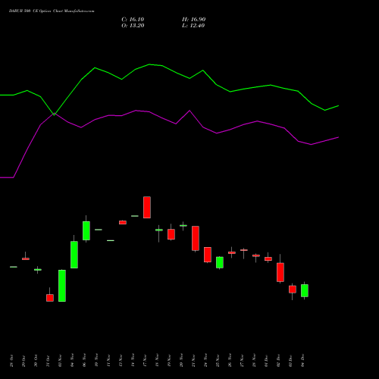Click the '04 Nov' date label
This screenshot has width=379, height=379.
(72, 360)
